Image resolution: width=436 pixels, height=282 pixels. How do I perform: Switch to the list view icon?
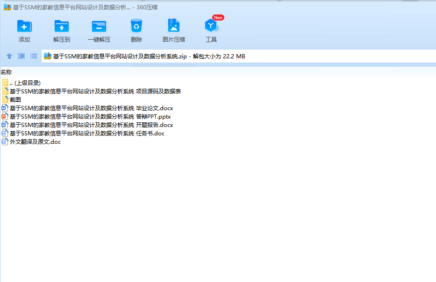[x=34, y=56]
